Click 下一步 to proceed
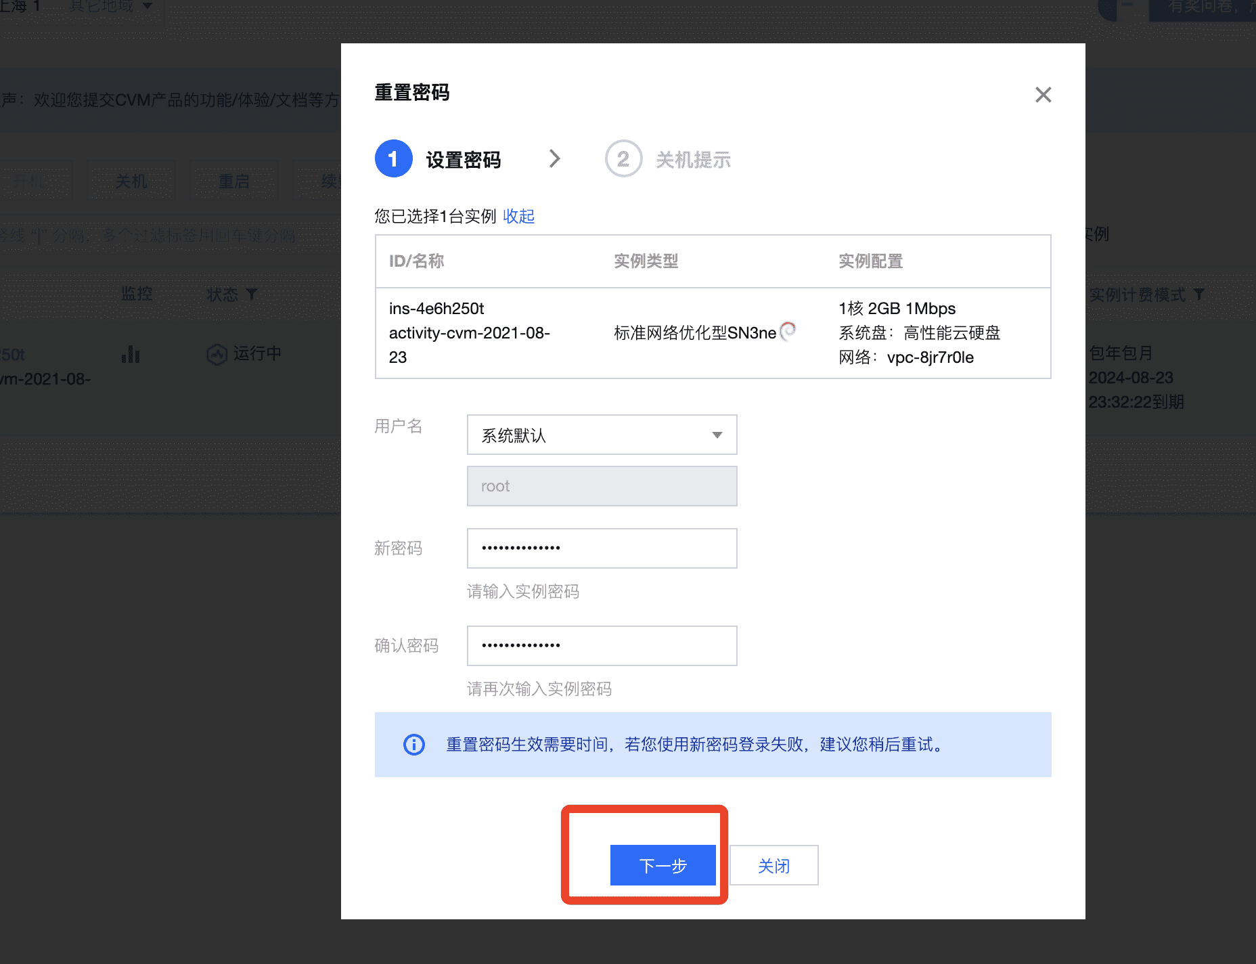The width and height of the screenshot is (1256, 964). click(663, 865)
